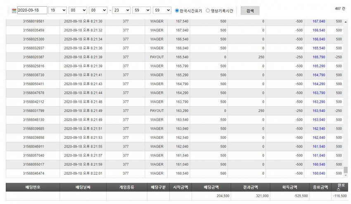Click the 게임종류 column header
The height and width of the screenshot is (204, 351).
[127, 187]
